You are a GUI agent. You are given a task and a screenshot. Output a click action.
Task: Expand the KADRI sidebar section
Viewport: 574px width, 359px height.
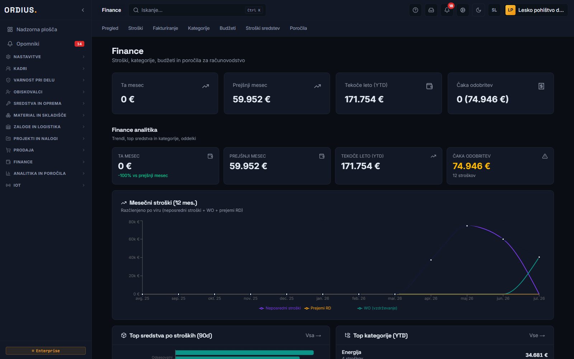[x=46, y=68]
